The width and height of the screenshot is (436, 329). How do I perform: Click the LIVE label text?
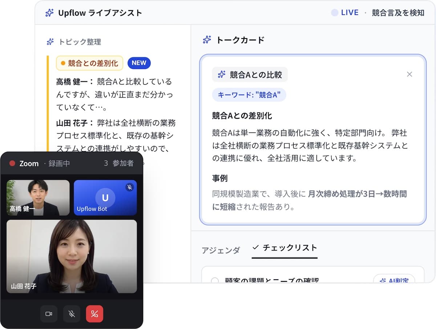tap(350, 13)
